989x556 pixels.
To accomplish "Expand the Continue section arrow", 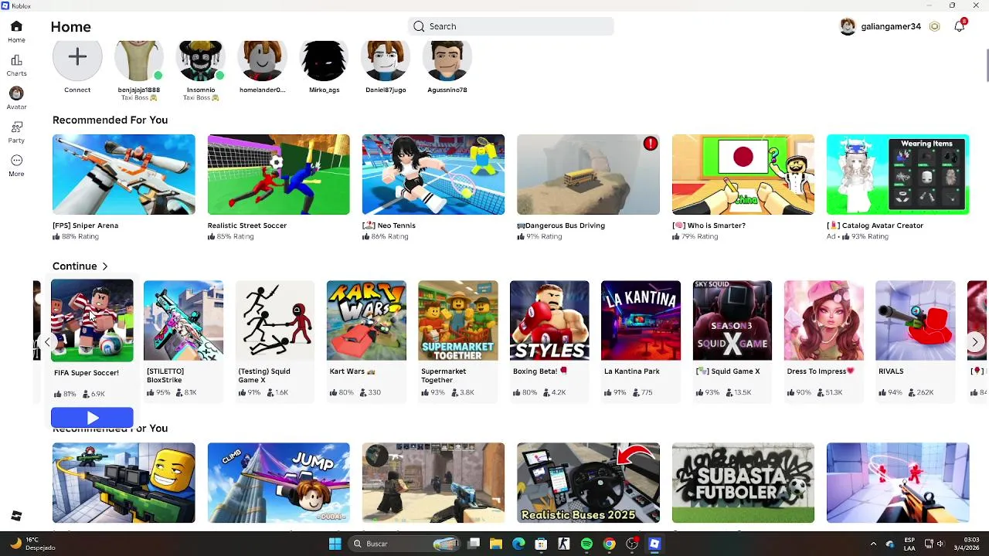I will (105, 266).
